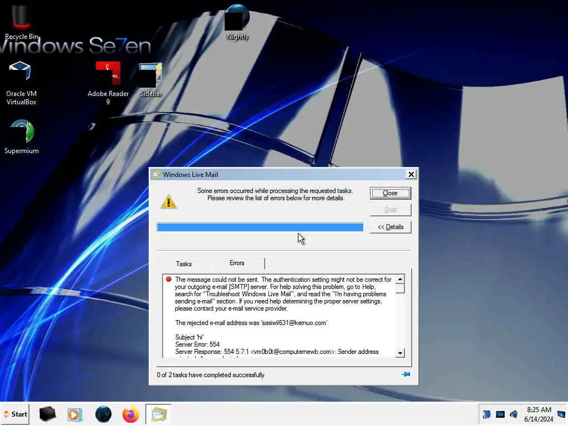The image size is (568, 426).
Task: Click the volume icon in system tray
Action: click(514, 414)
